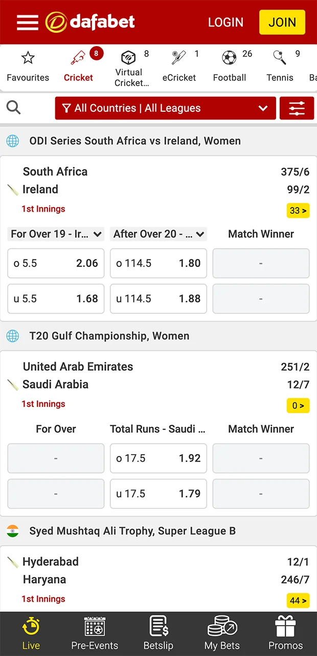Pick the o 17.5 Saudi Arabia odds
The height and width of the screenshot is (656, 317).
click(158, 458)
